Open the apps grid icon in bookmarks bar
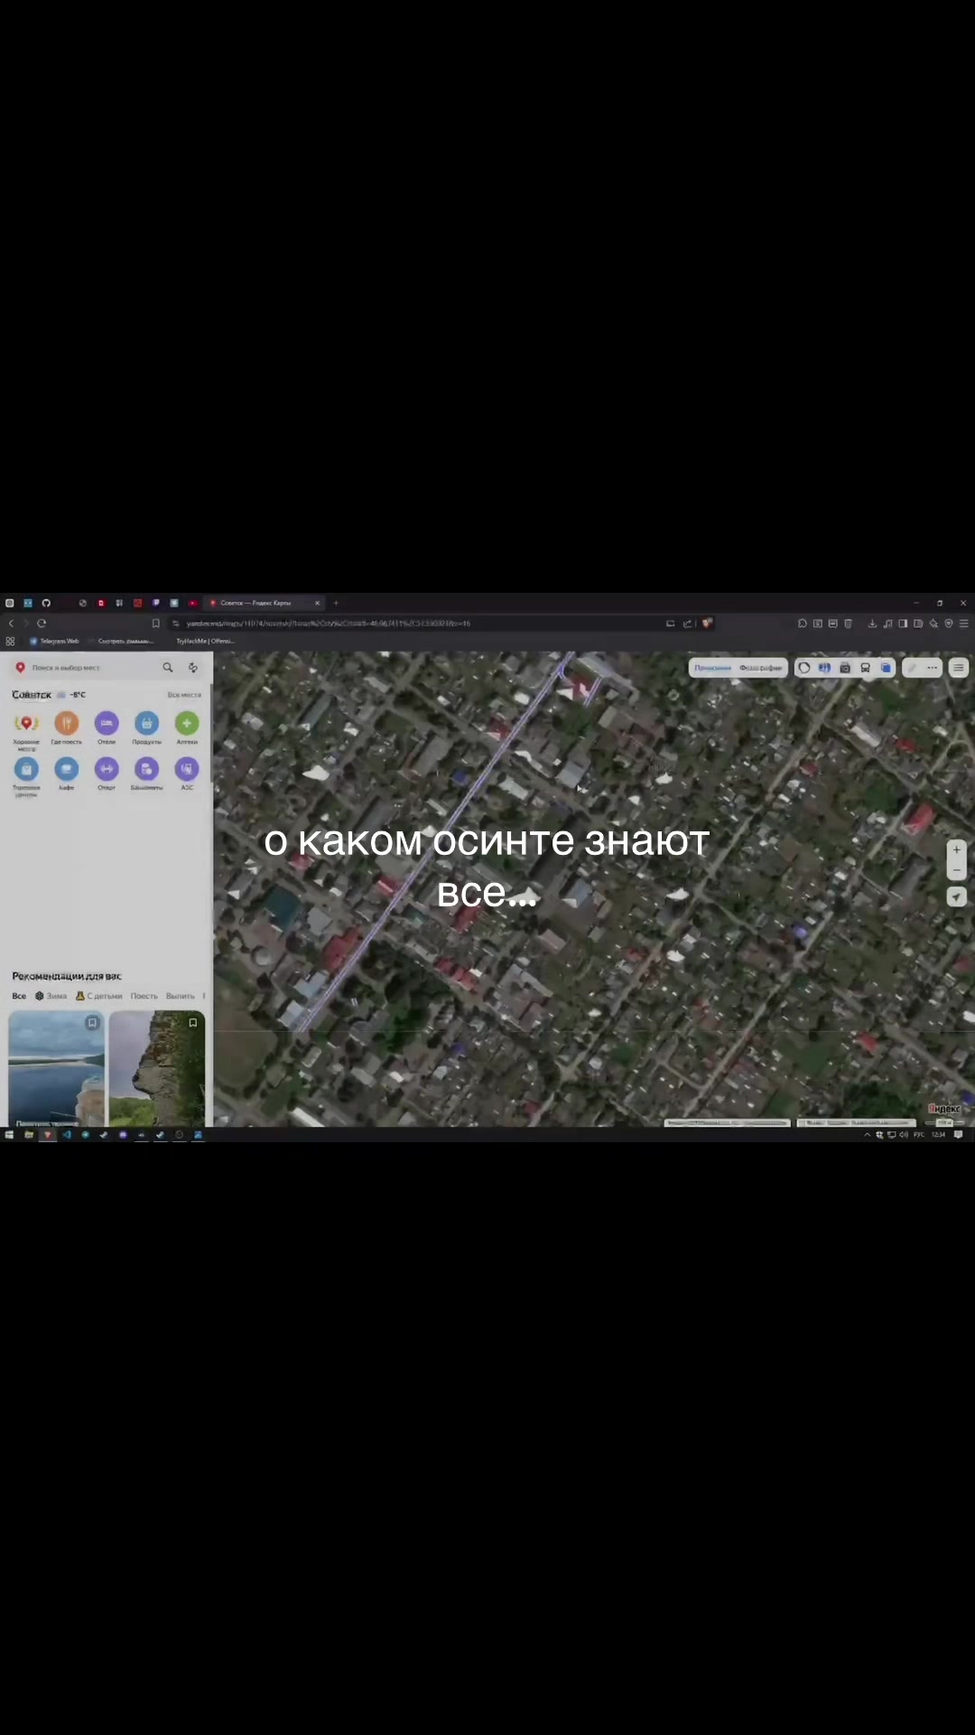This screenshot has width=975, height=1735. tap(11, 642)
